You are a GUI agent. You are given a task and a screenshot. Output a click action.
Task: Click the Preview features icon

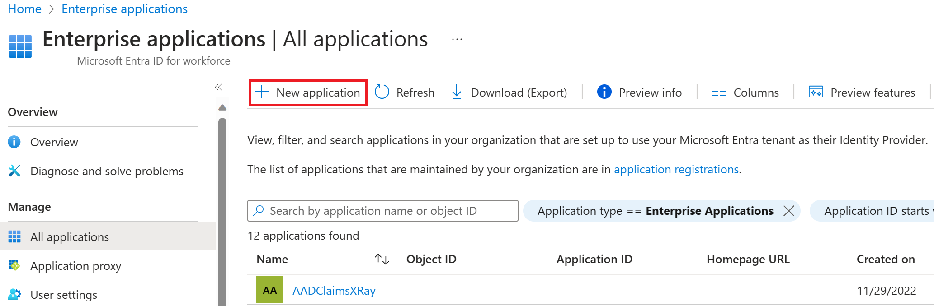pyautogui.click(x=816, y=92)
